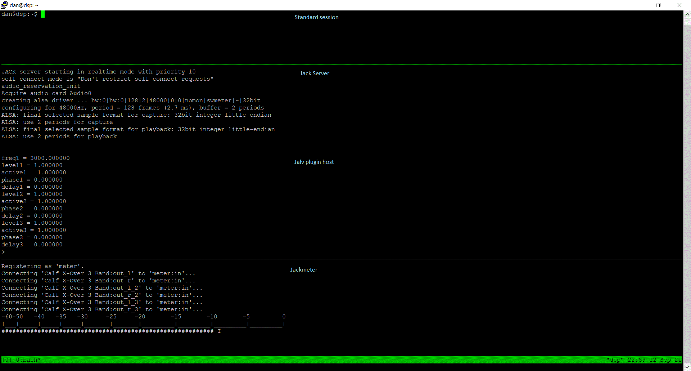Click the 'freq1 = 3000.000000' line

click(36, 158)
